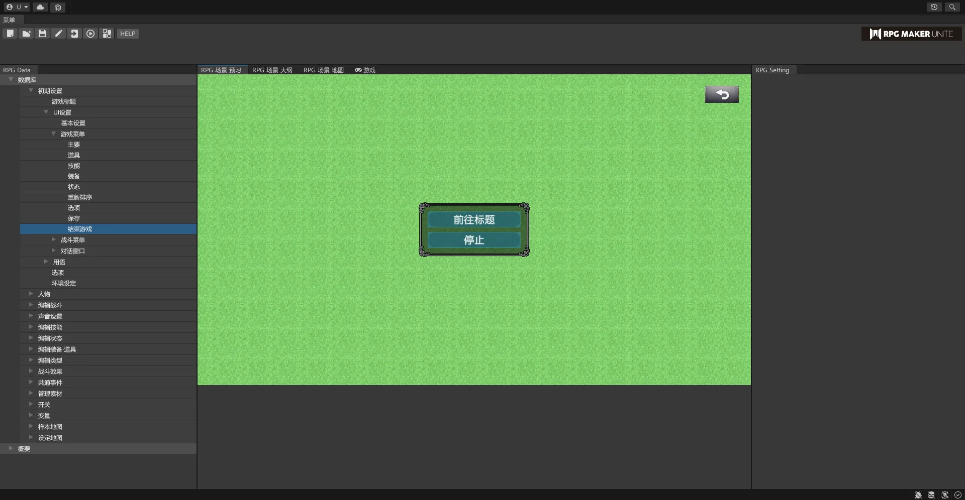The height and width of the screenshot is (500, 965).
Task: Switch to the 游戏 tab
Action: point(365,70)
